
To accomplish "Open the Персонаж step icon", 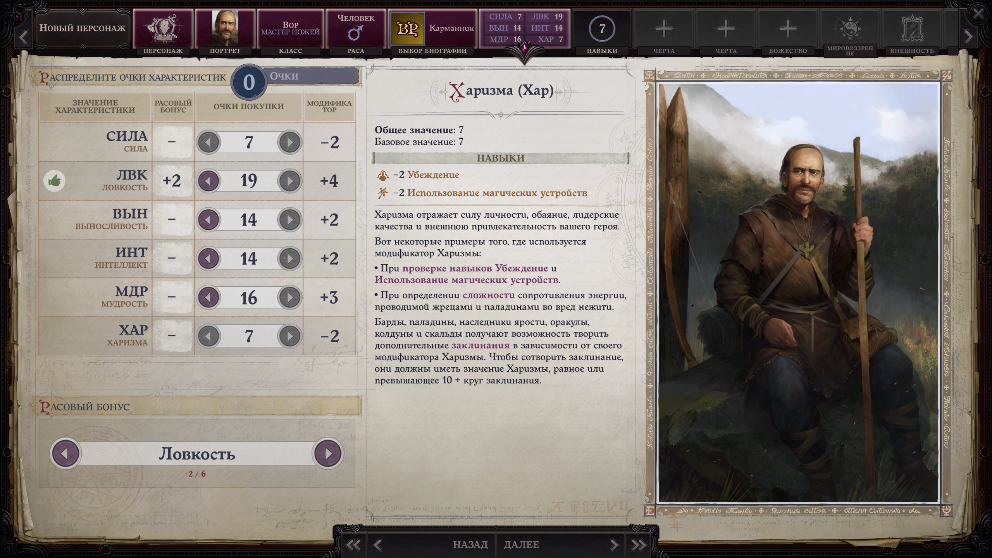I will (163, 29).
